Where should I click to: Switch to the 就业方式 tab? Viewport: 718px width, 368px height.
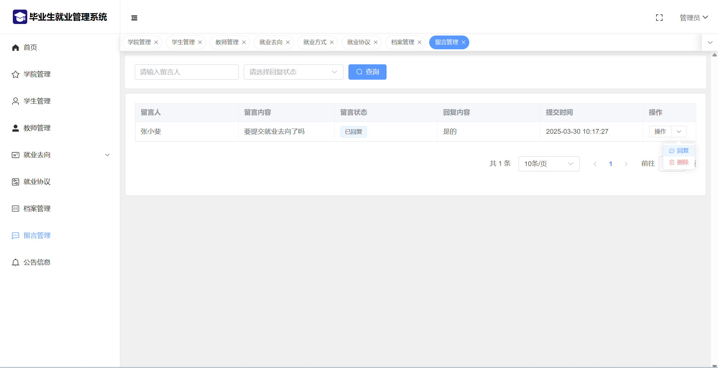pos(314,42)
